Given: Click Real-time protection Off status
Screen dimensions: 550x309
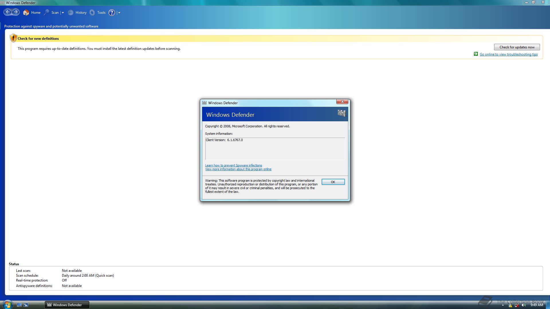Looking at the screenshot, I should click(x=64, y=280).
